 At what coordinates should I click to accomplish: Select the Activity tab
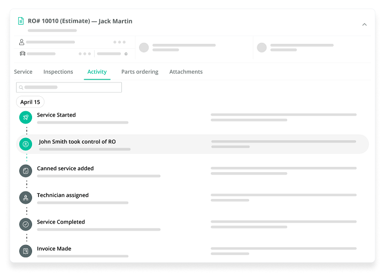(97, 72)
